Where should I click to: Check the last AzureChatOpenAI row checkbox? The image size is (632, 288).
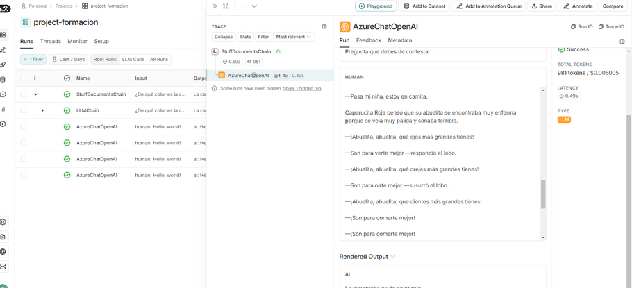click(x=24, y=175)
